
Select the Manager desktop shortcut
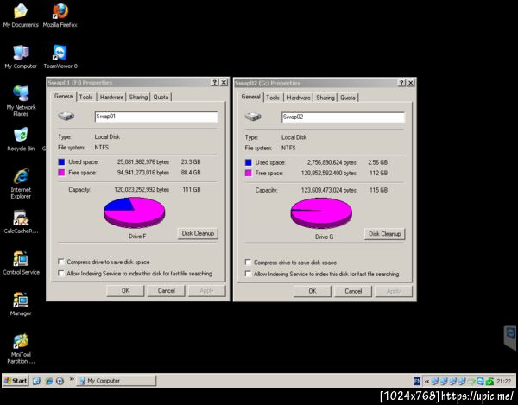click(21, 305)
